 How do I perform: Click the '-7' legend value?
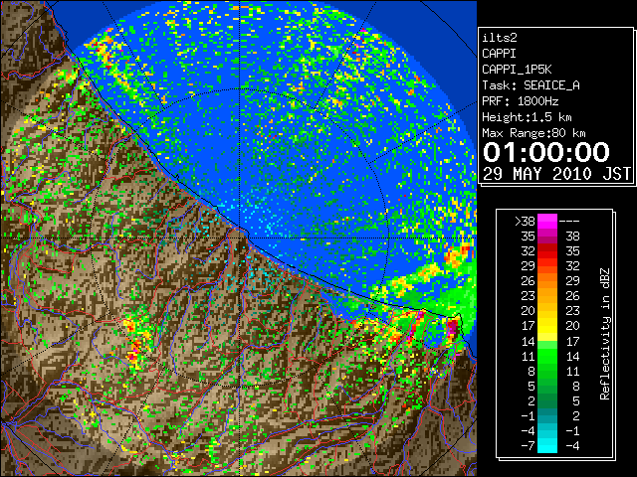coord(528,445)
